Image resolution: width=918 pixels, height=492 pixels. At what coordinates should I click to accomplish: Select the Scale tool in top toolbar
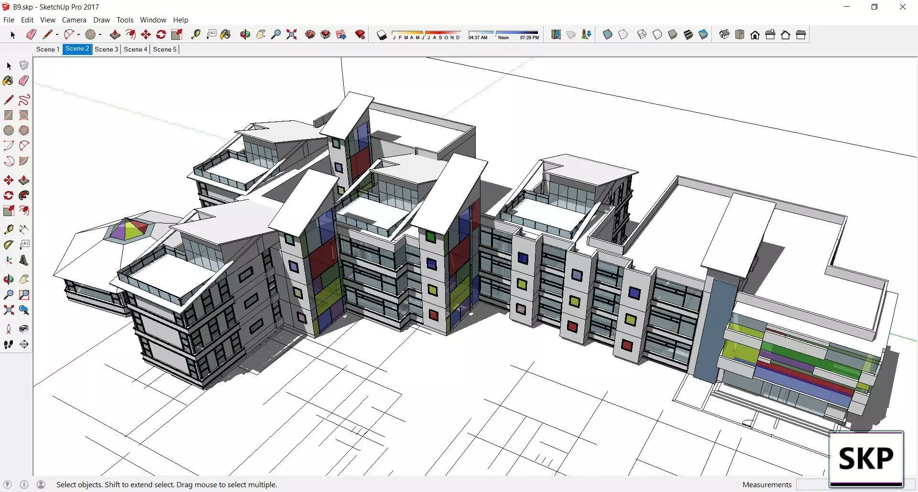point(177,34)
